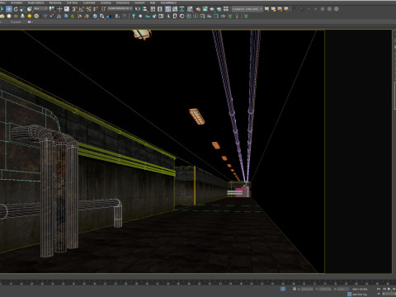Open the Rendered Frame Window icon
The height and width of the screenshot is (297, 396).
(x=205, y=9)
